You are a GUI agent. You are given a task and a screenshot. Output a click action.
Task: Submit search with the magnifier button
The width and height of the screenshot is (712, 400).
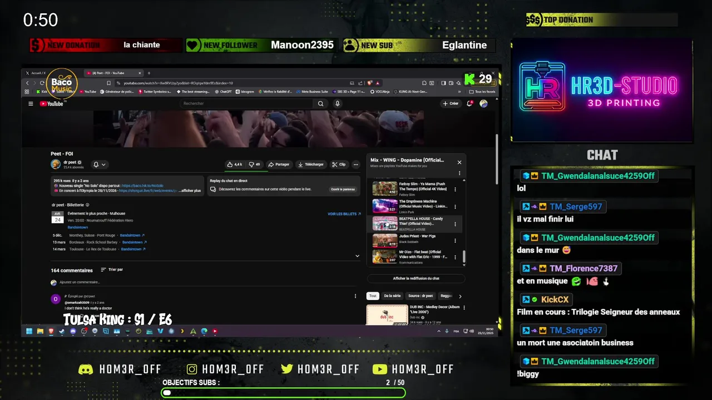[320, 103]
